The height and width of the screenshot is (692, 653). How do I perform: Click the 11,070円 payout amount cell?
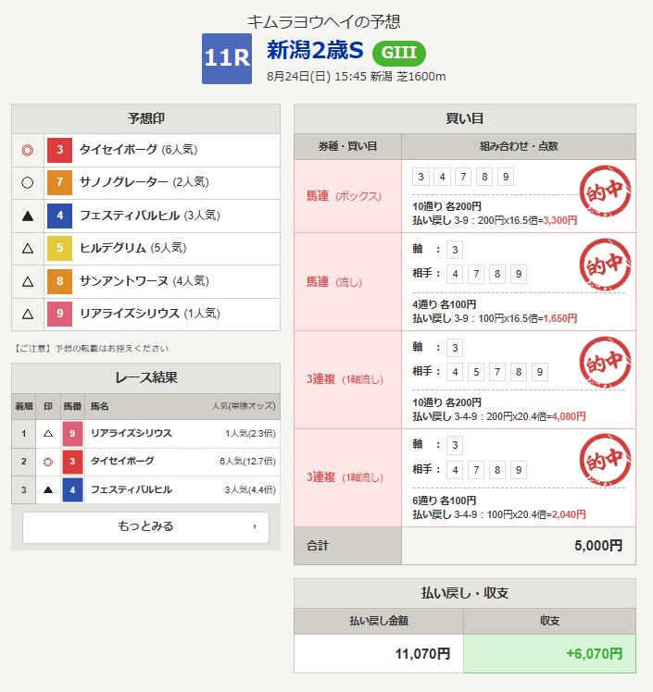[378, 653]
